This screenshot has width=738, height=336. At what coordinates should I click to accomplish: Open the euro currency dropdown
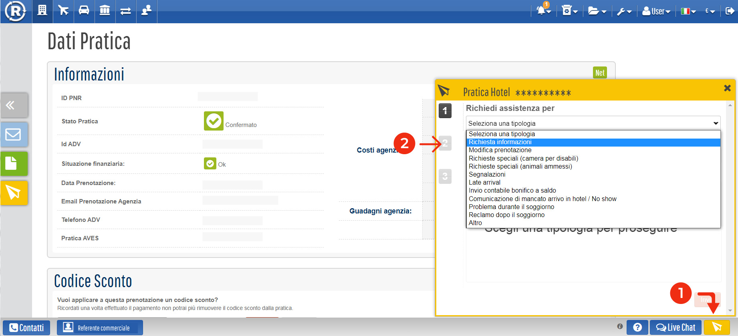point(710,11)
